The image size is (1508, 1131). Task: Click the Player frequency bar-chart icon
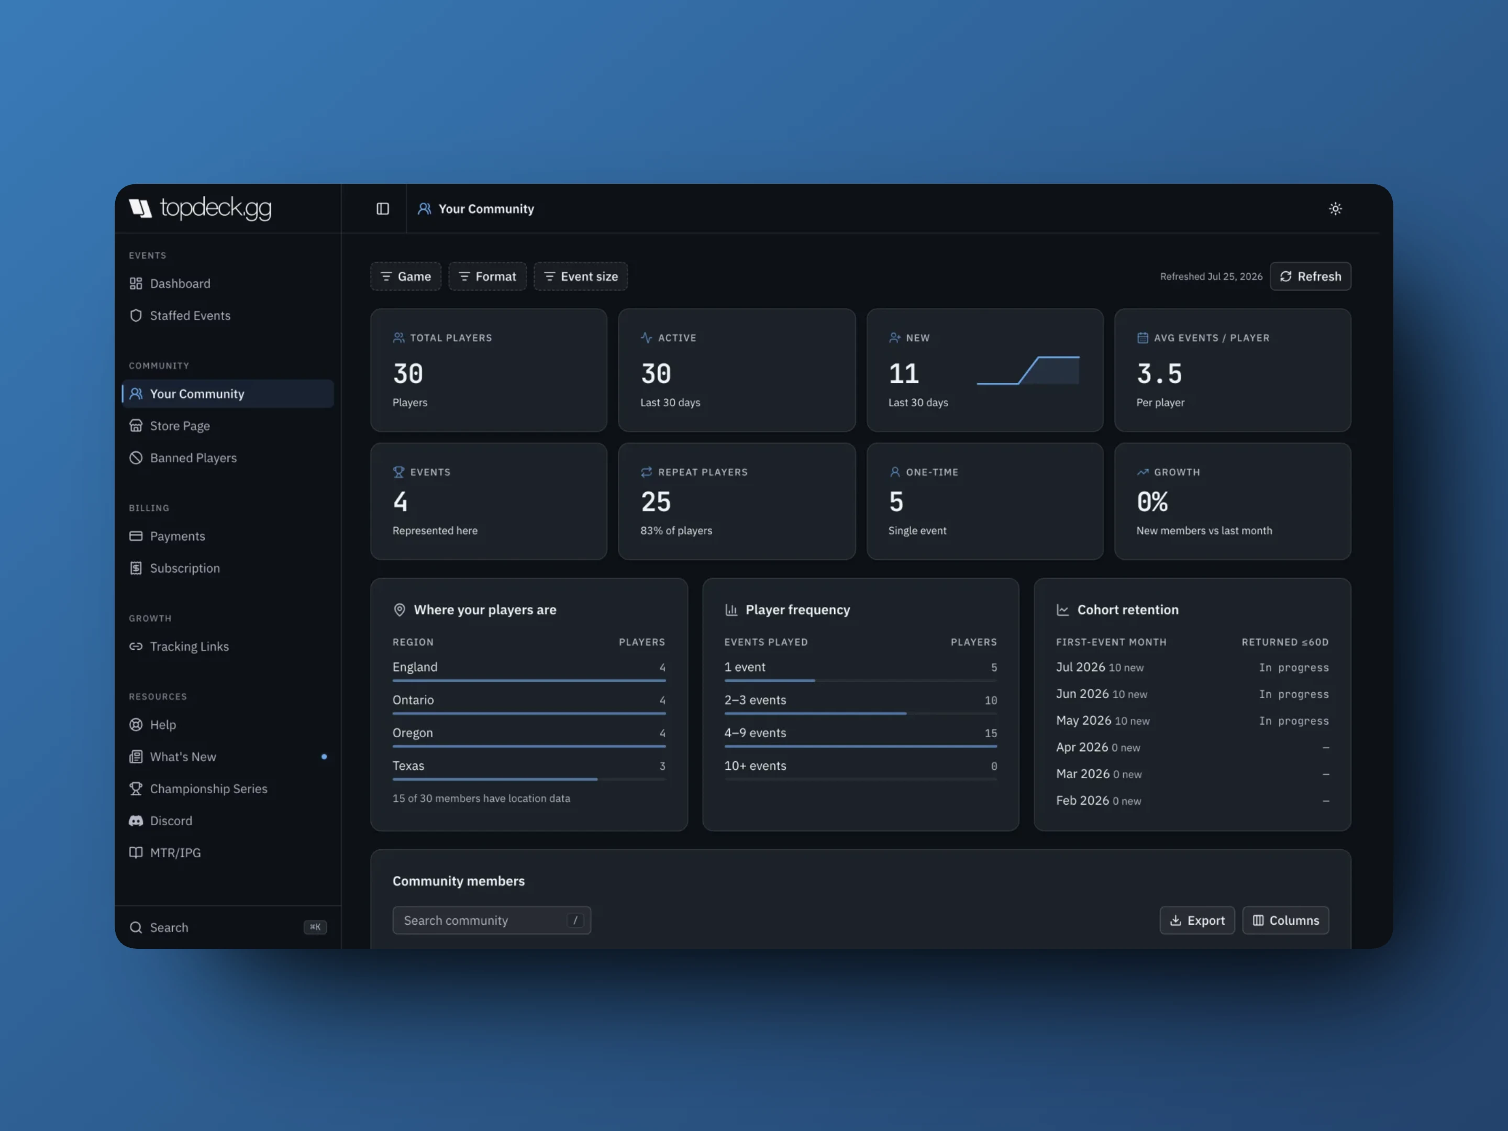click(731, 609)
